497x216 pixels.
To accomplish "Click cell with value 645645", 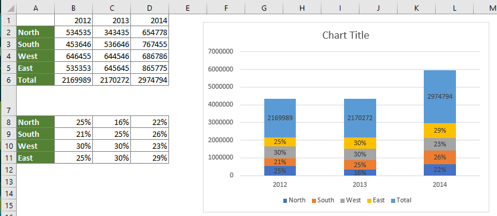I will tap(111, 68).
